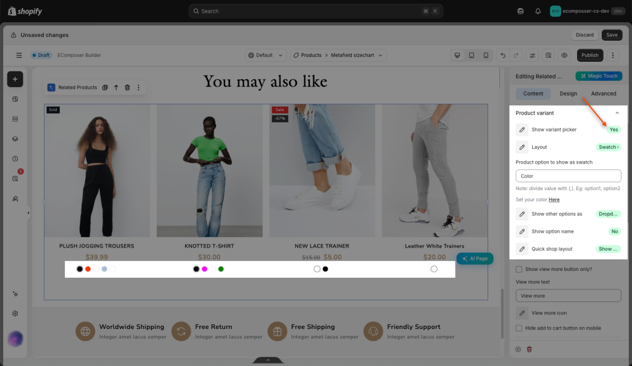Select the orange-red swatch on Plush Jogging Trousers

click(x=88, y=269)
